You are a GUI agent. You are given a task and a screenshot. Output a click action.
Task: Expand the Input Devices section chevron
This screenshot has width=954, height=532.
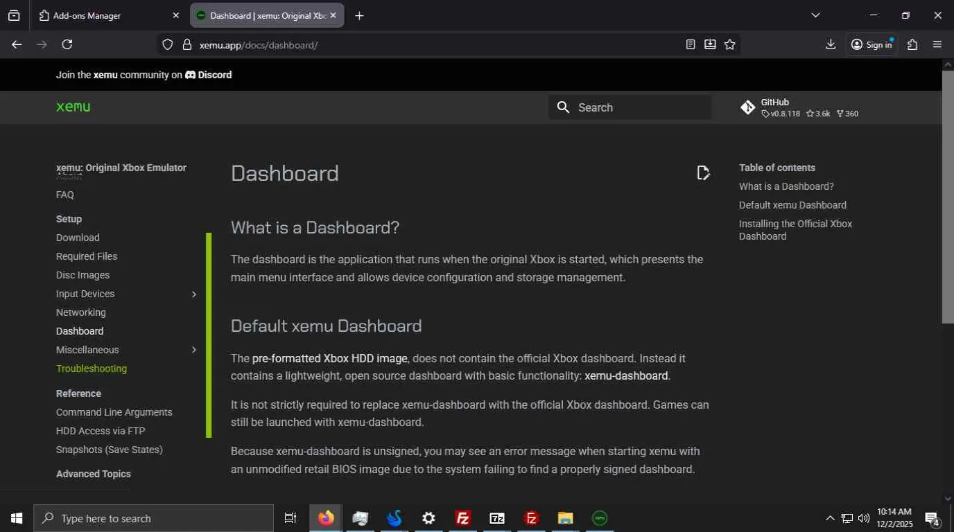(x=194, y=294)
